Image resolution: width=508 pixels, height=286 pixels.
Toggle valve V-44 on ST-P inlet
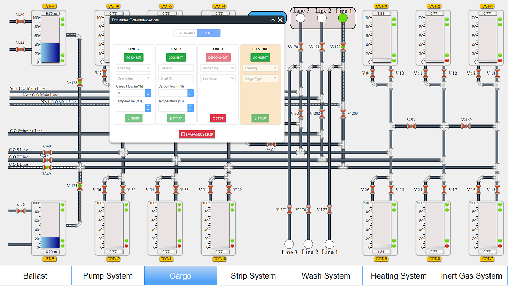click(21, 49)
